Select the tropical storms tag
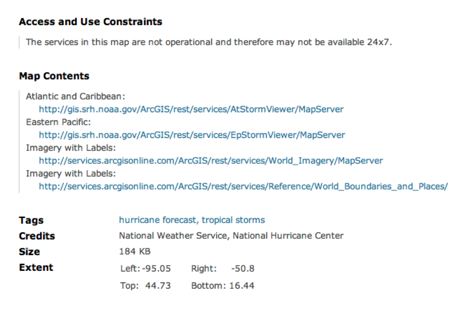 coord(233,220)
